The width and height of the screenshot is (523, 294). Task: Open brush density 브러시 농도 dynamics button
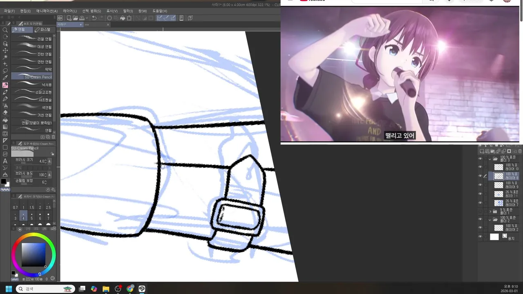[x=50, y=175]
